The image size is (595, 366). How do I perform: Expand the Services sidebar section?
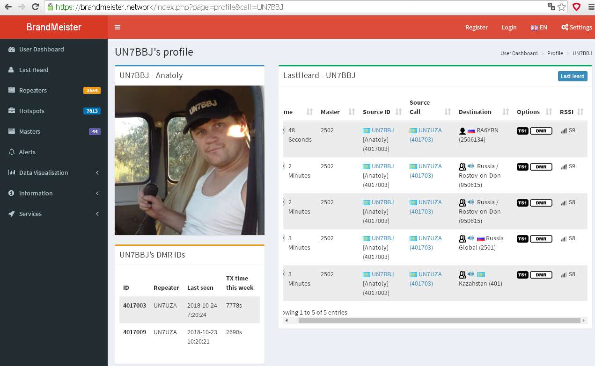tap(30, 214)
